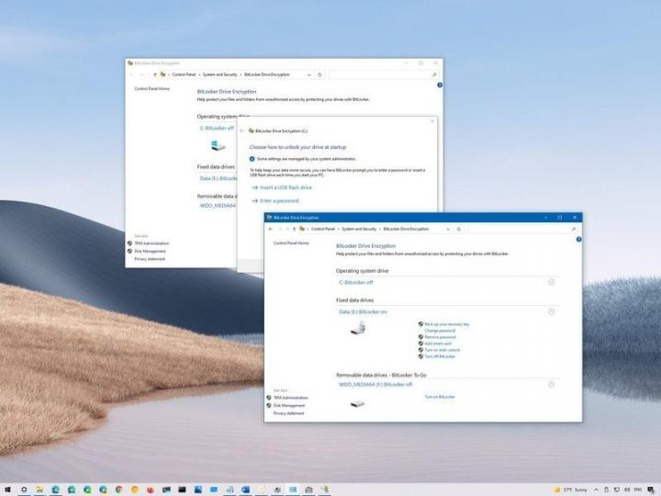The image size is (661, 496).
Task: Click Data (E:) BitLocker on label
Action: click(363, 312)
